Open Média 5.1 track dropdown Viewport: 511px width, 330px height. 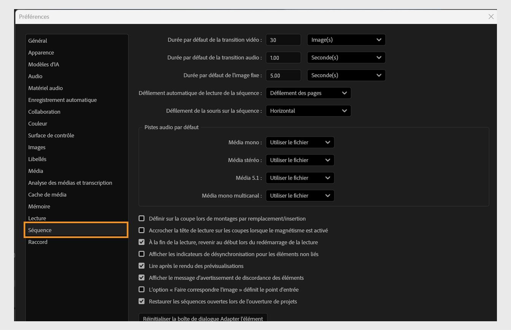click(x=300, y=178)
